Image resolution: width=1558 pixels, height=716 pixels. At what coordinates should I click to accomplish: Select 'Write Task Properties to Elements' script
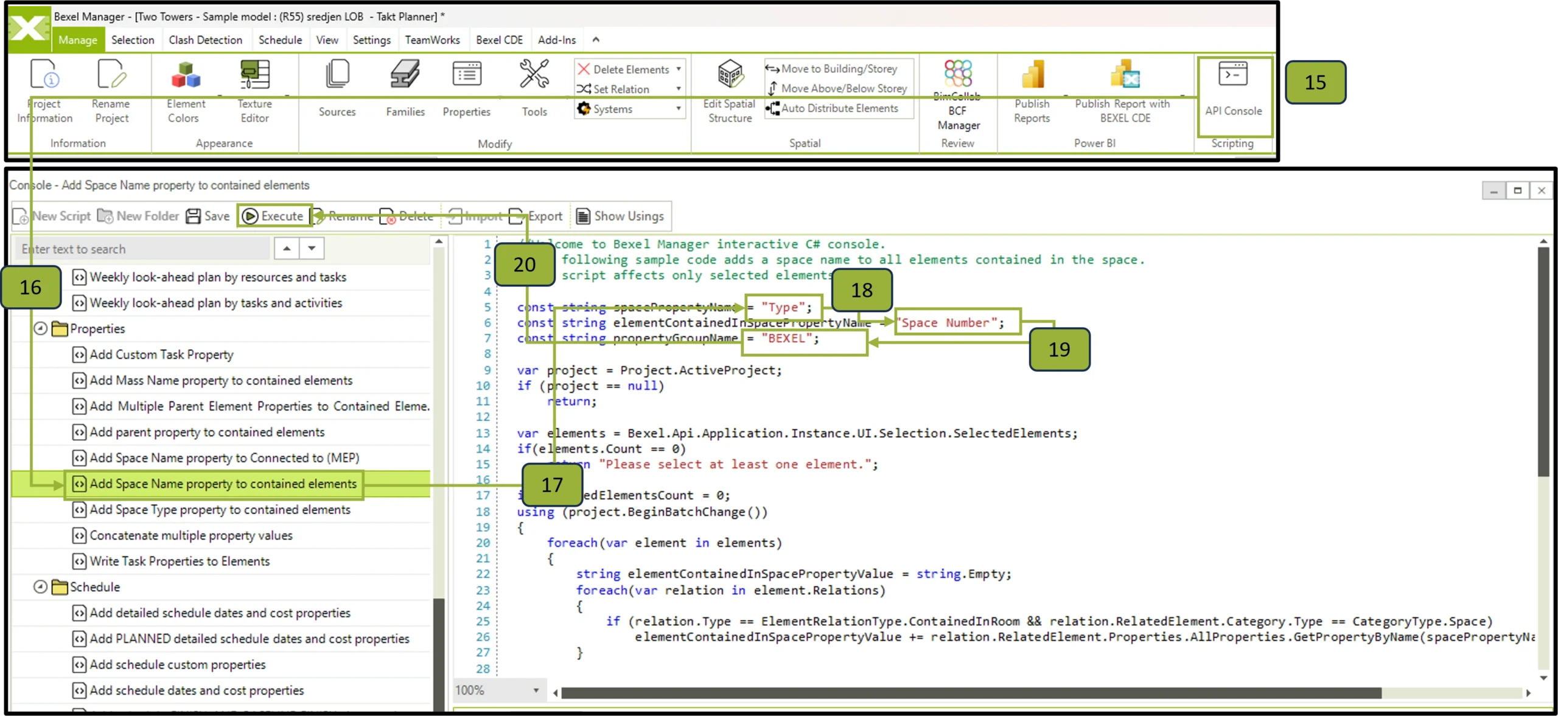coord(180,561)
